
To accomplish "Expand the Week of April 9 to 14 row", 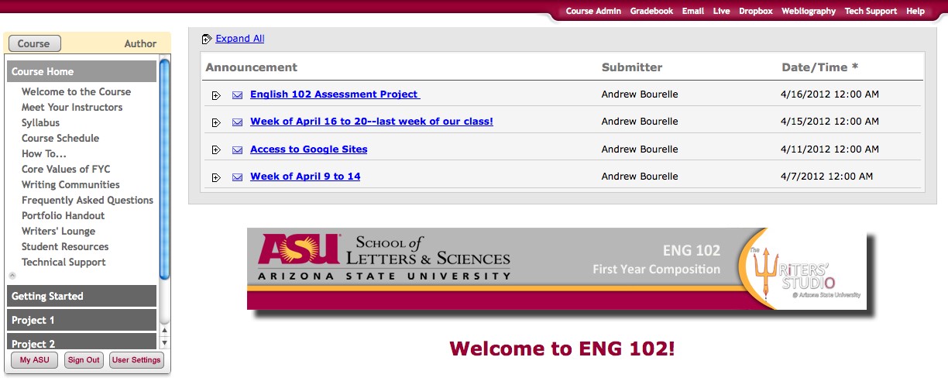I will (216, 177).
